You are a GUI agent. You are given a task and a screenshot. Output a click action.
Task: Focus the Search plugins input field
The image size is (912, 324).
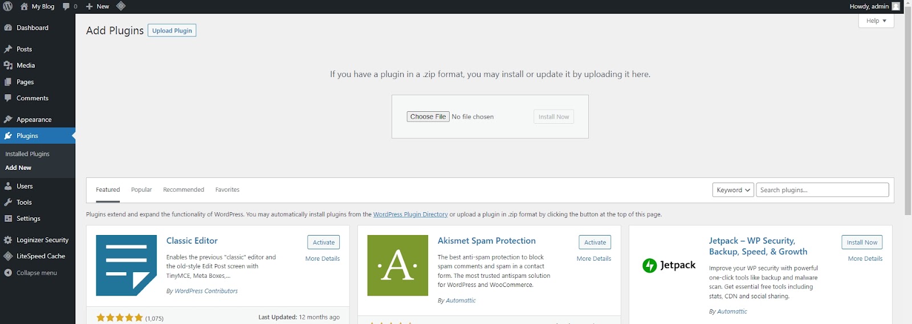tap(823, 190)
